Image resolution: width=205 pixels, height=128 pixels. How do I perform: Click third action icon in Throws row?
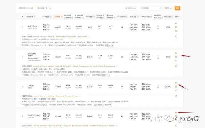point(176,90)
